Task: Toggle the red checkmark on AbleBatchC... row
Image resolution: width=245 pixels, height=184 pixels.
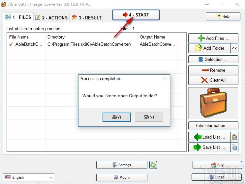Action: (x=11, y=44)
